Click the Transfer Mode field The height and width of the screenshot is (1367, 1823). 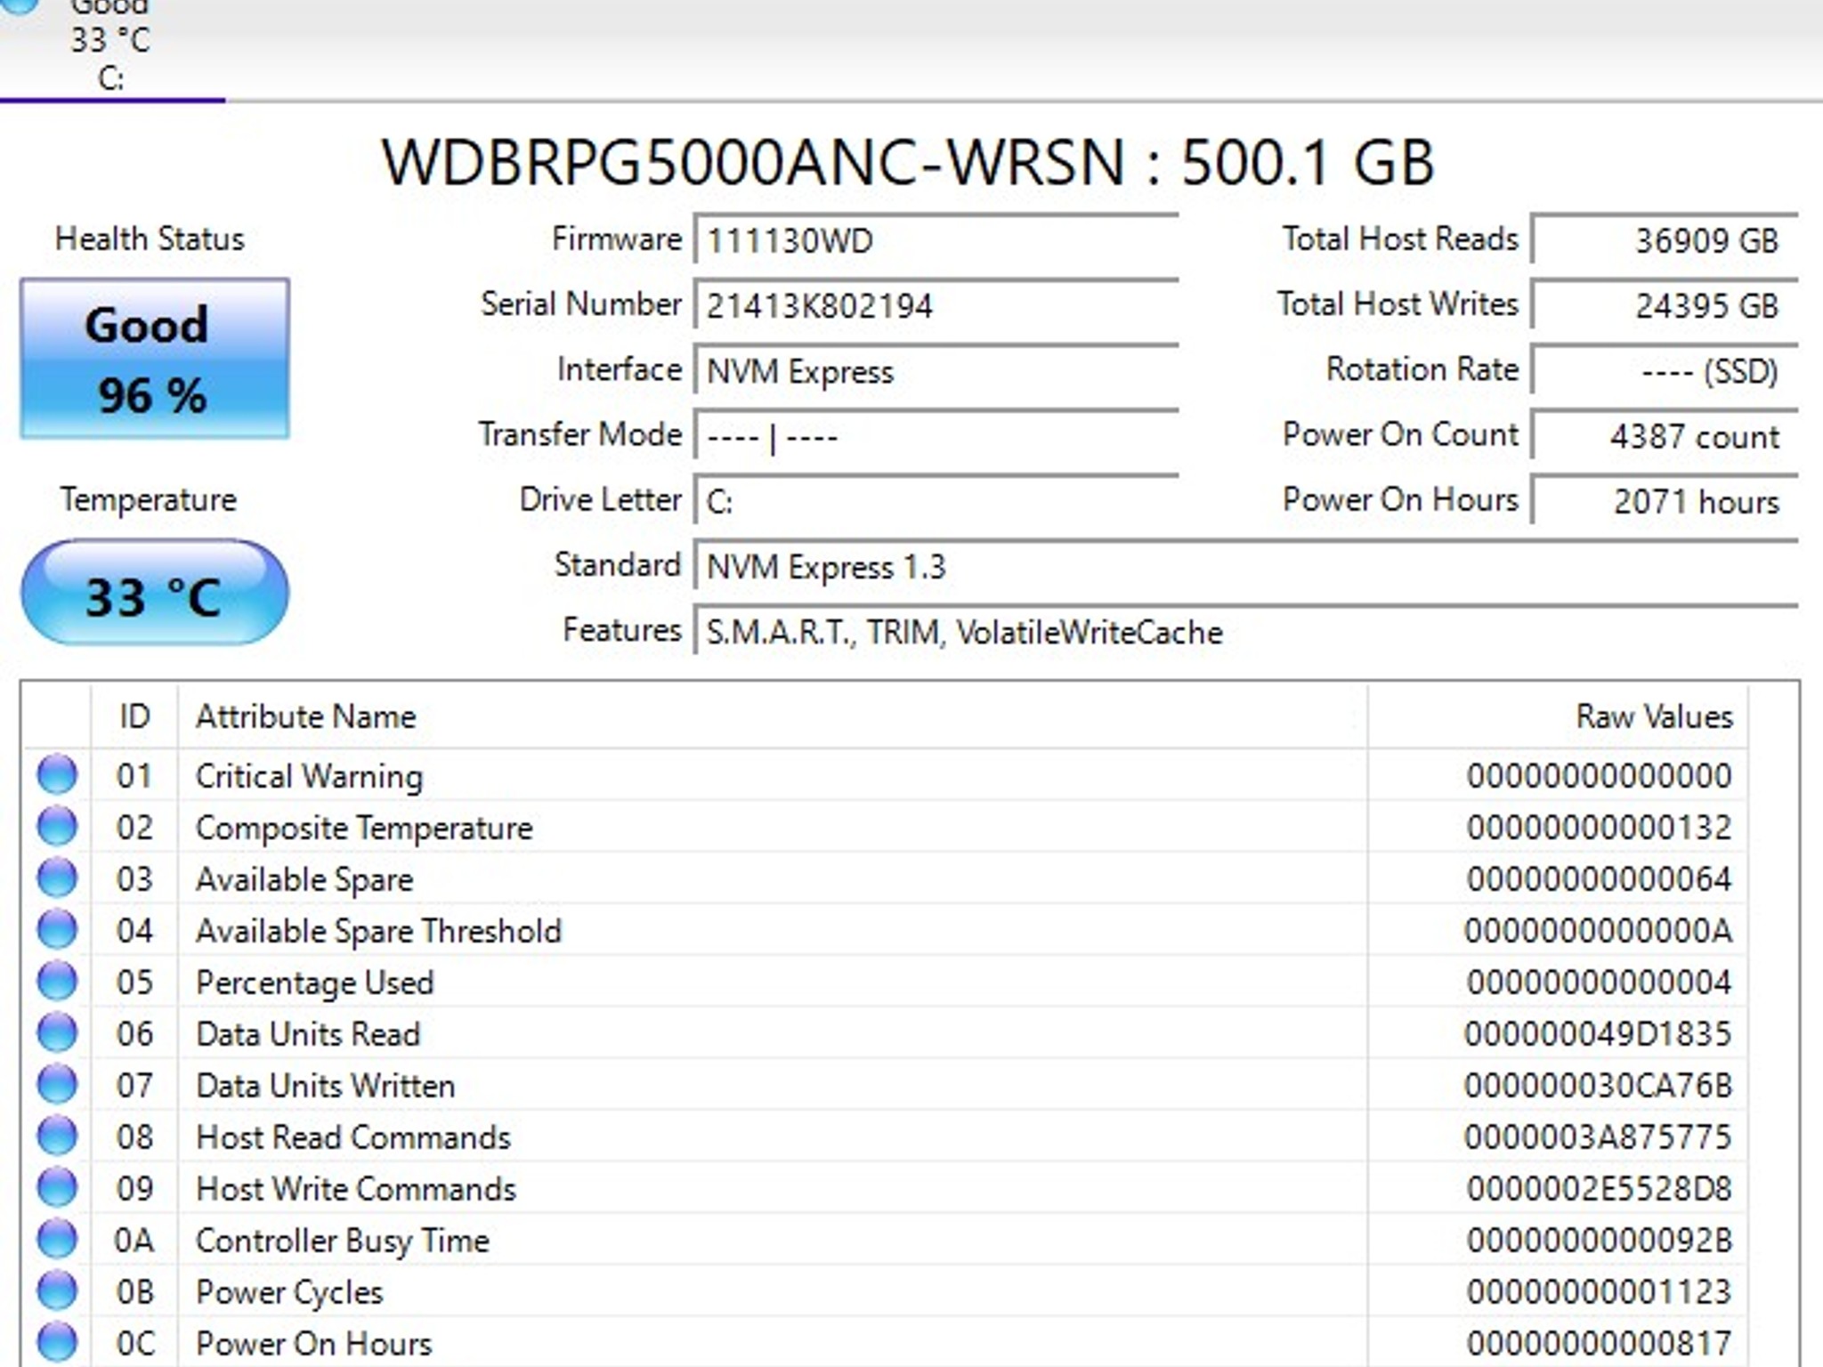pos(936,436)
